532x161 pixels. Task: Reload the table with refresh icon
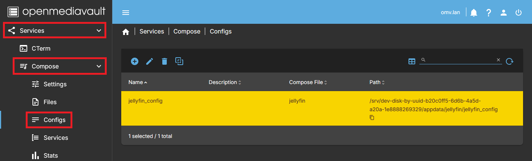pos(510,61)
